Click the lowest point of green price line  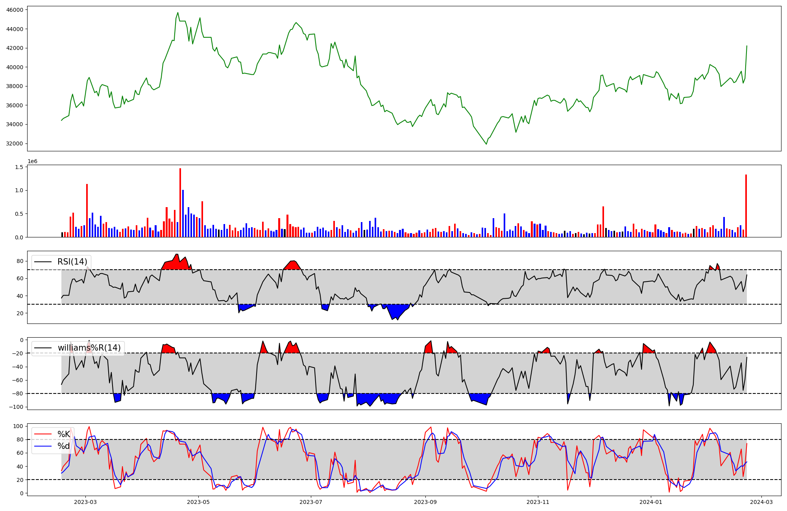[x=486, y=144]
